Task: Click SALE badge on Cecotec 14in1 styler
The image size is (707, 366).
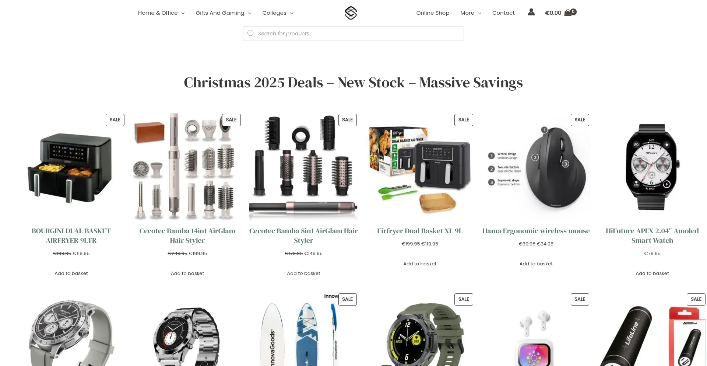Action: pos(231,120)
